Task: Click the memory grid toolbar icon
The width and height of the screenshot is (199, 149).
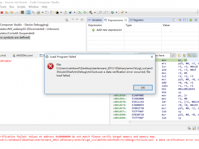Action: (22, 13)
